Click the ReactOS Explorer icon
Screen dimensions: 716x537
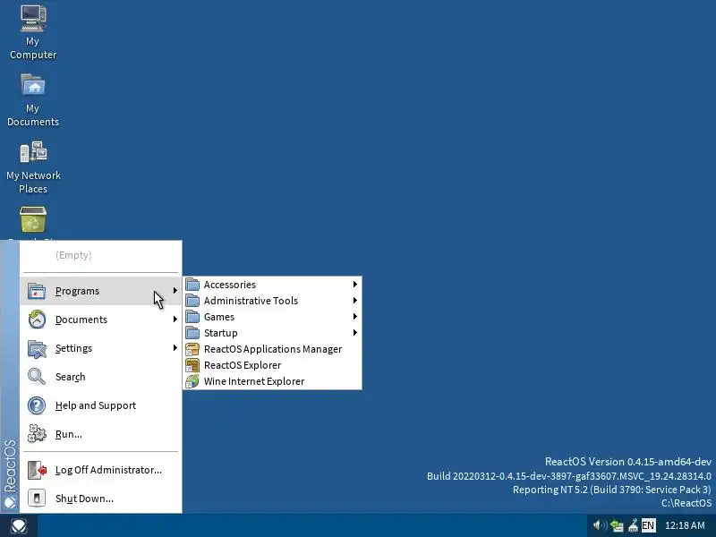pos(192,365)
